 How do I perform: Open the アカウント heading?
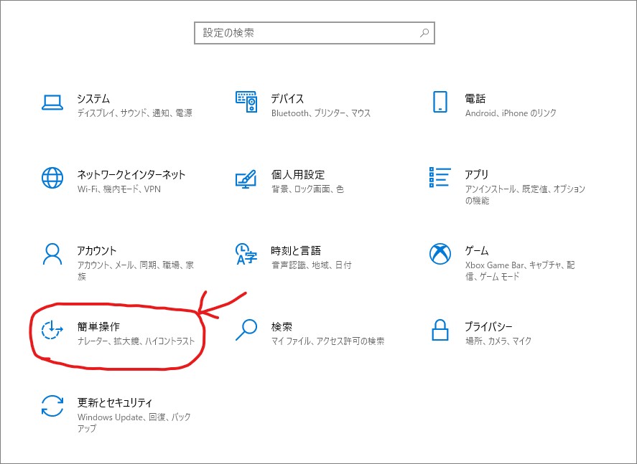(x=97, y=251)
